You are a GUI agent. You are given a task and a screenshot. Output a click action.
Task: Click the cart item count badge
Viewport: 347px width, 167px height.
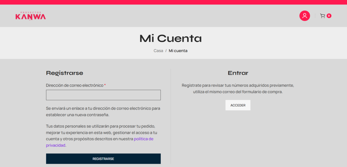coord(329,16)
